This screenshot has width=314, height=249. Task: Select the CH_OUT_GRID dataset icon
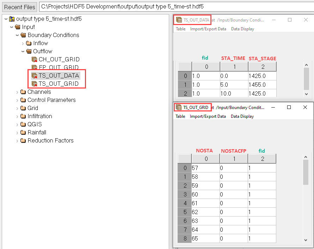pos(34,59)
